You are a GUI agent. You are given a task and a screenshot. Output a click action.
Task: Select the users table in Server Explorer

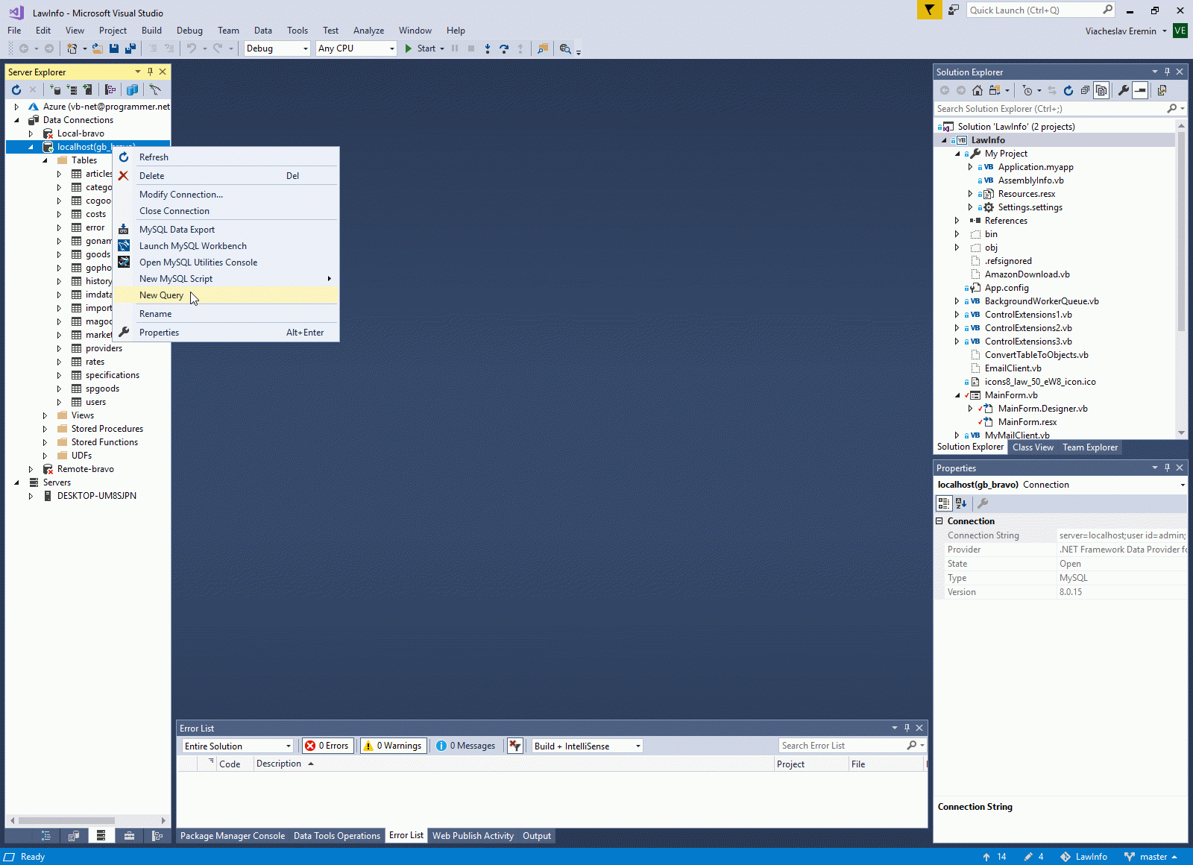pyautogui.click(x=95, y=402)
